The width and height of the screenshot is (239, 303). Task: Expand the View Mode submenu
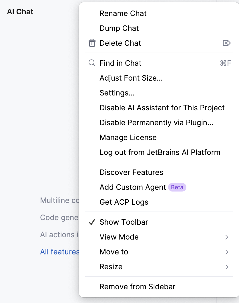point(227,237)
